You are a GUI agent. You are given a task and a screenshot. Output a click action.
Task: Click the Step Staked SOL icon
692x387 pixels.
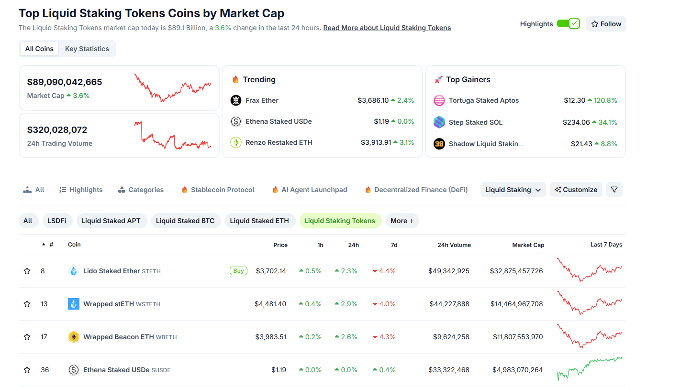pyautogui.click(x=439, y=122)
